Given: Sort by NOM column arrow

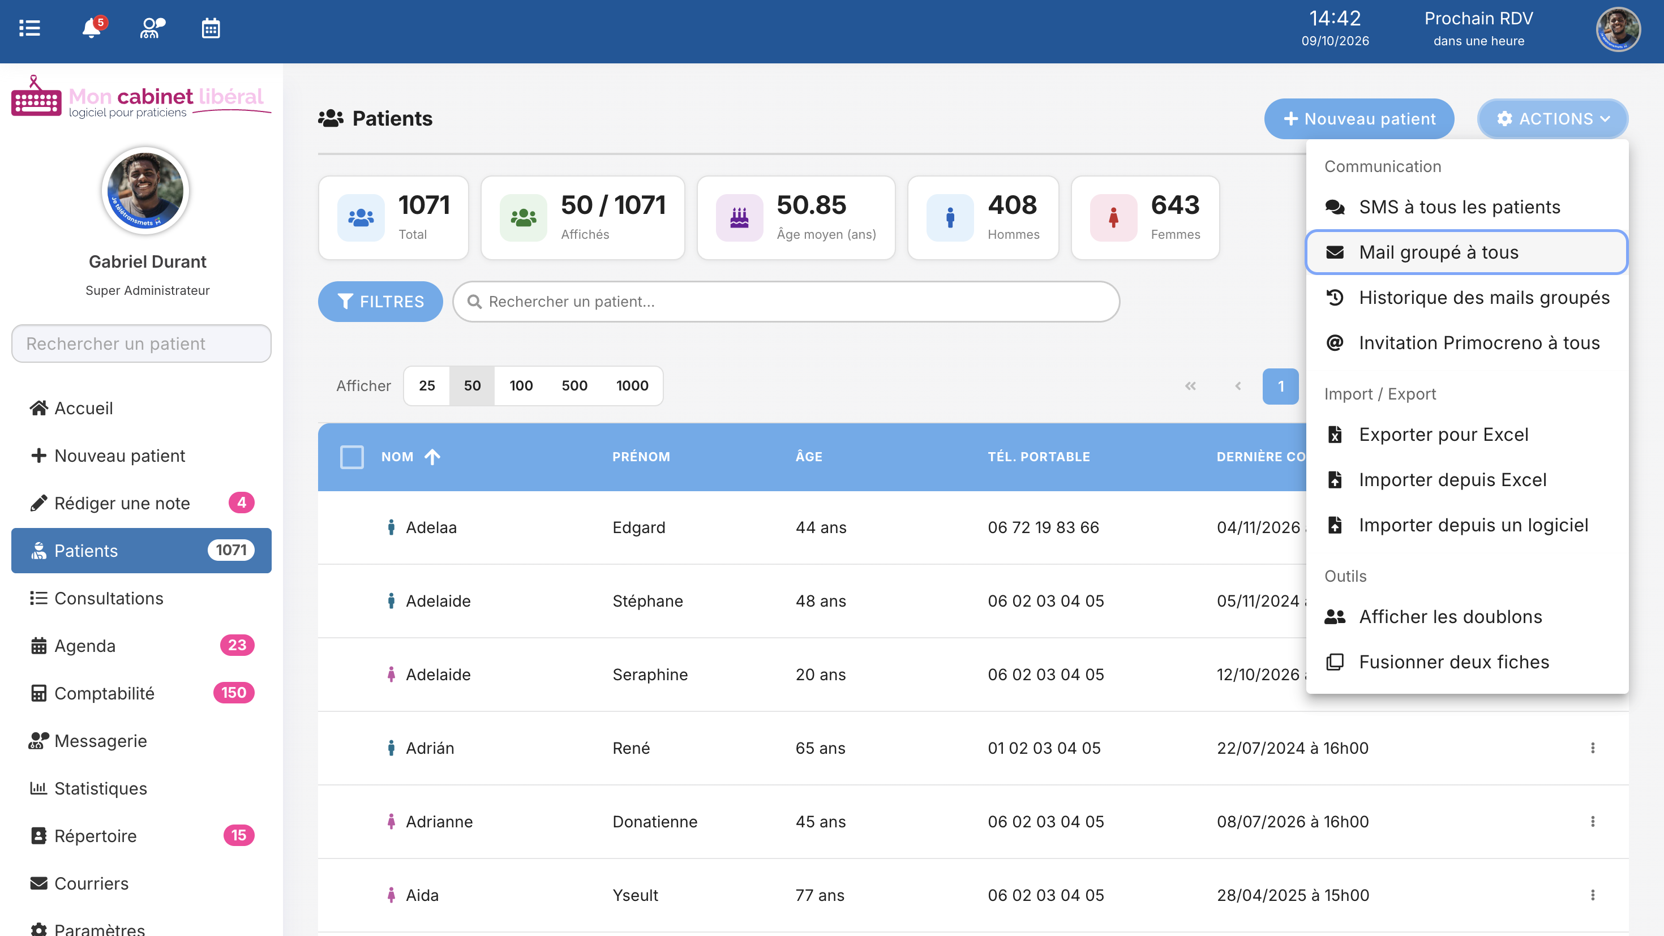Looking at the screenshot, I should pos(432,457).
